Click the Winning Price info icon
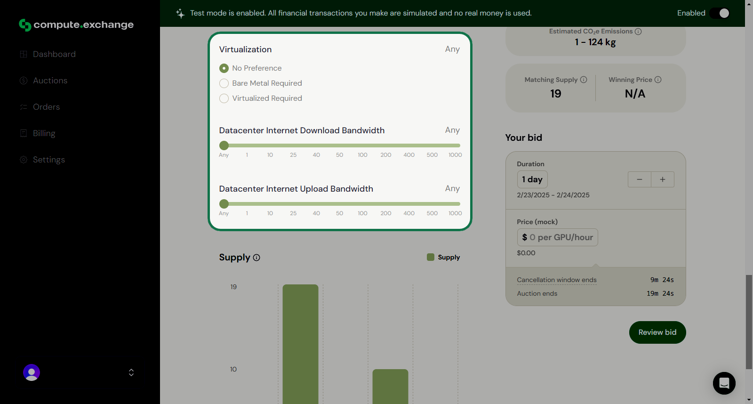The image size is (753, 404). tap(658, 80)
